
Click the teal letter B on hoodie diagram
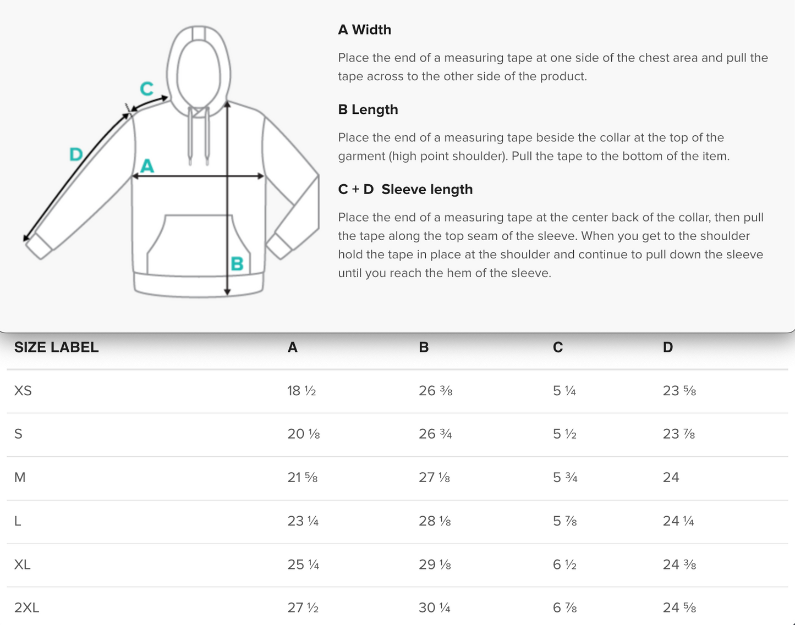point(237,264)
